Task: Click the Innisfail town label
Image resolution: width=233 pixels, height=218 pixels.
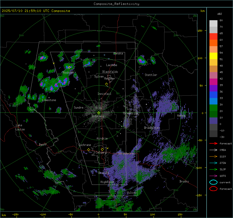Action: [104, 94]
